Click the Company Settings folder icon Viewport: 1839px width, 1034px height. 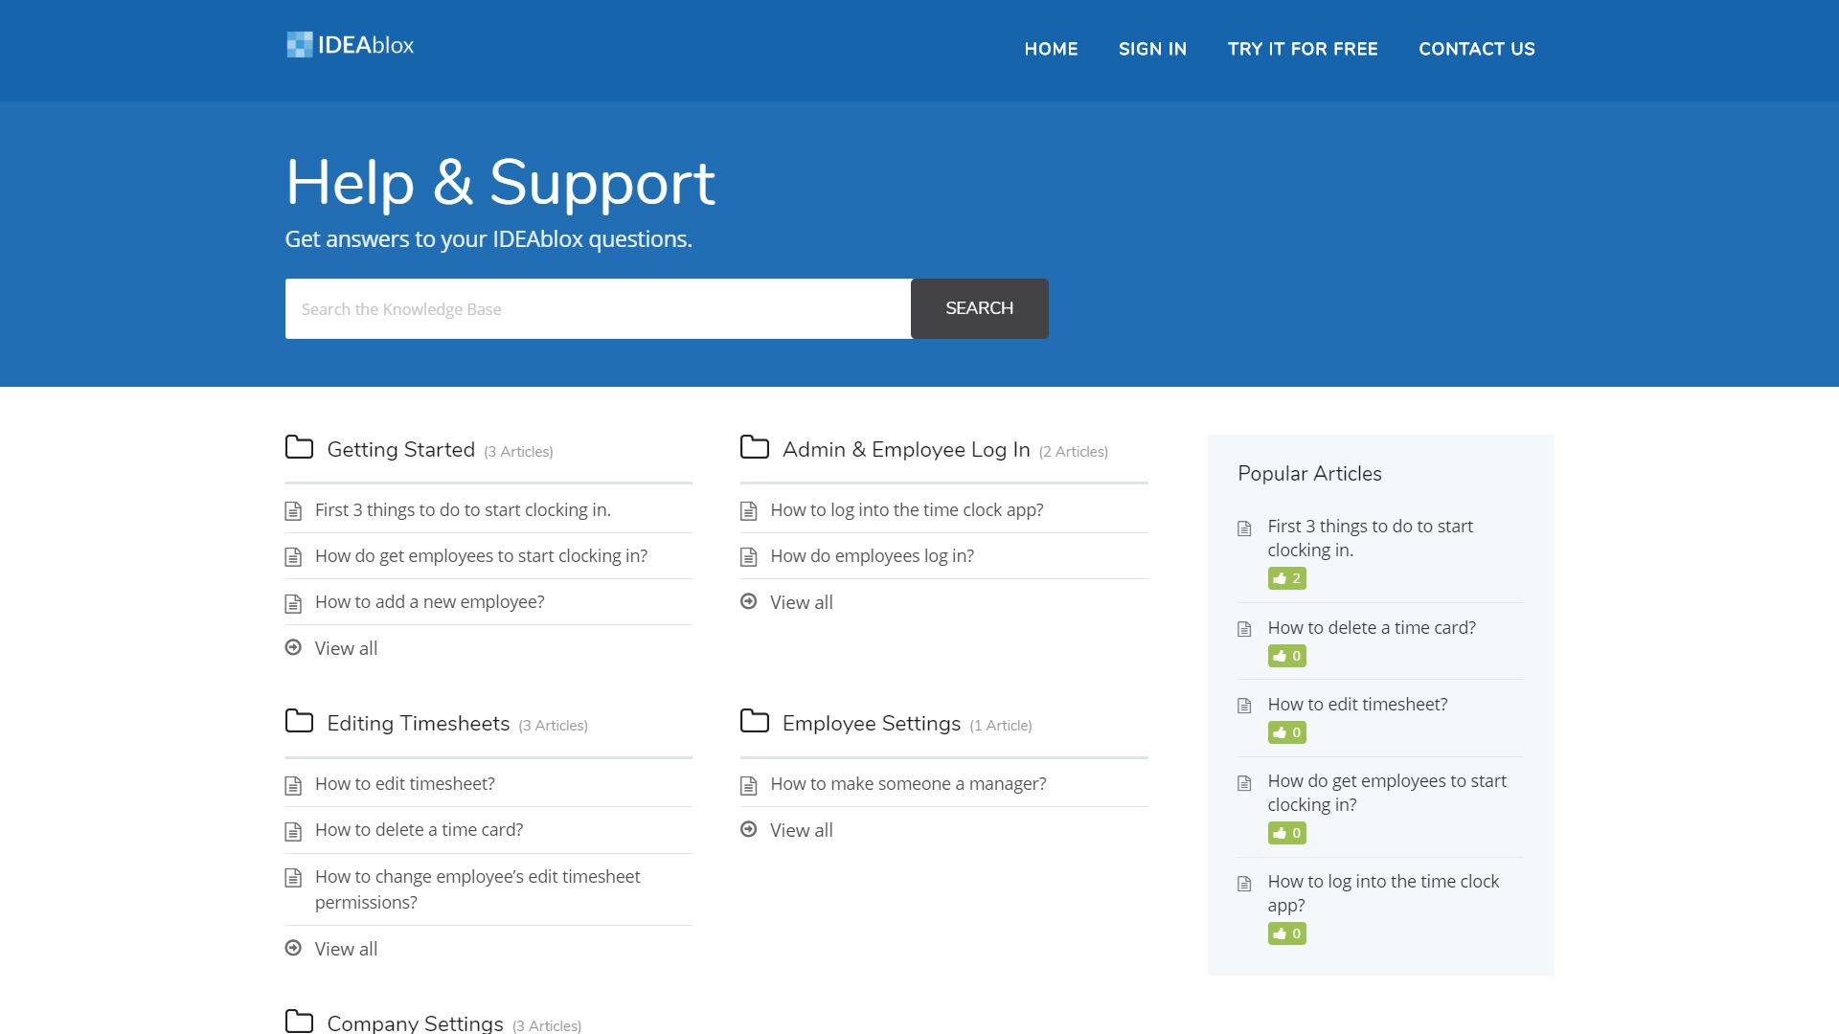299,1021
